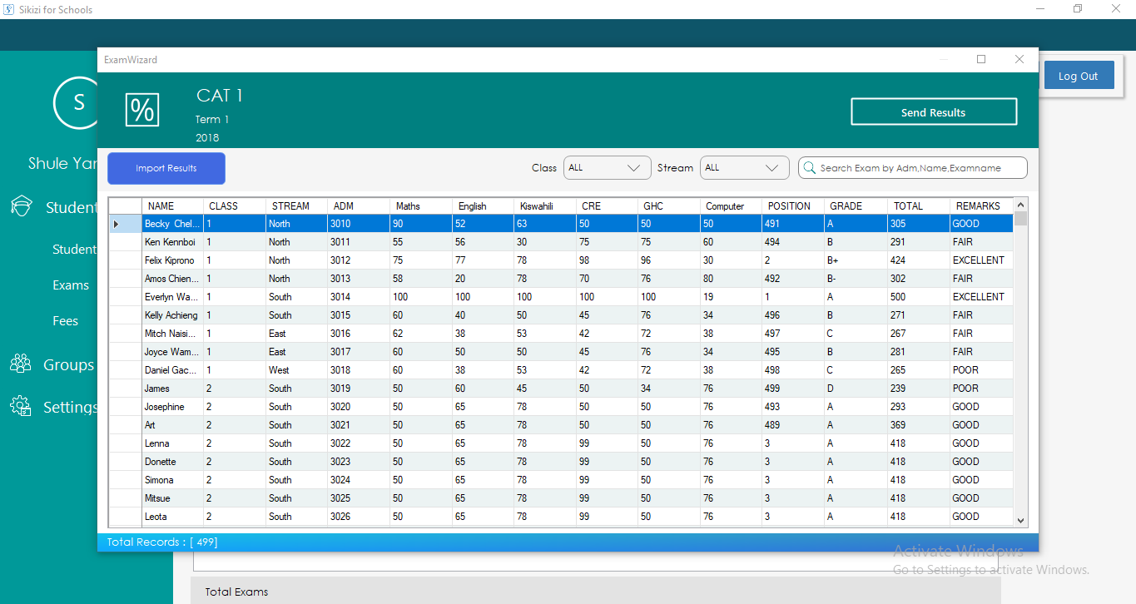Select the Kelly Achieng name cell
Screen dimensions: 1136x604
[172, 315]
